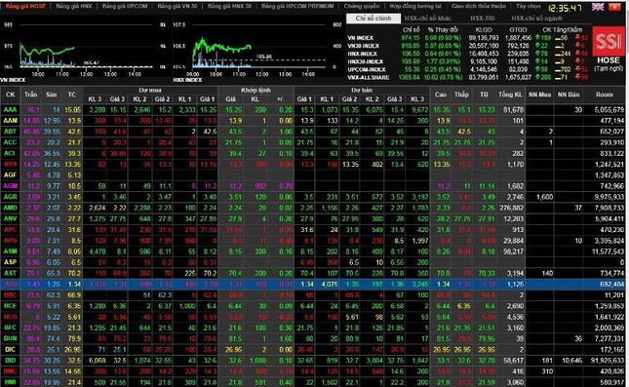This screenshot has width=629, height=387.
Task: Open Giao dịch thỏa thuận page
Action: tap(479, 7)
